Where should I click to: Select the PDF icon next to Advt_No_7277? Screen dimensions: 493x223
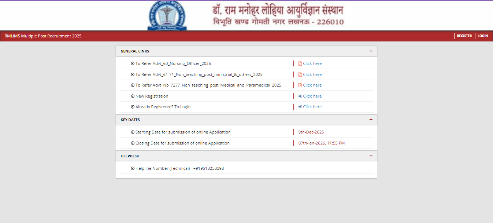coord(300,85)
